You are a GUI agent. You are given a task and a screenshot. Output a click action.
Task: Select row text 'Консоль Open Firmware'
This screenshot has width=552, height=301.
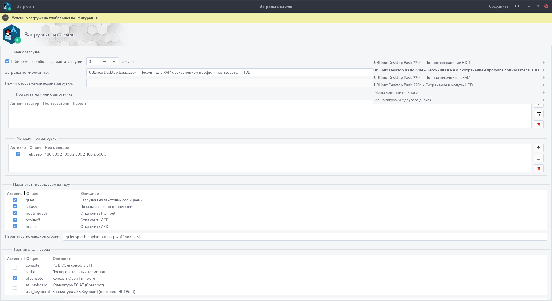tap(74, 278)
